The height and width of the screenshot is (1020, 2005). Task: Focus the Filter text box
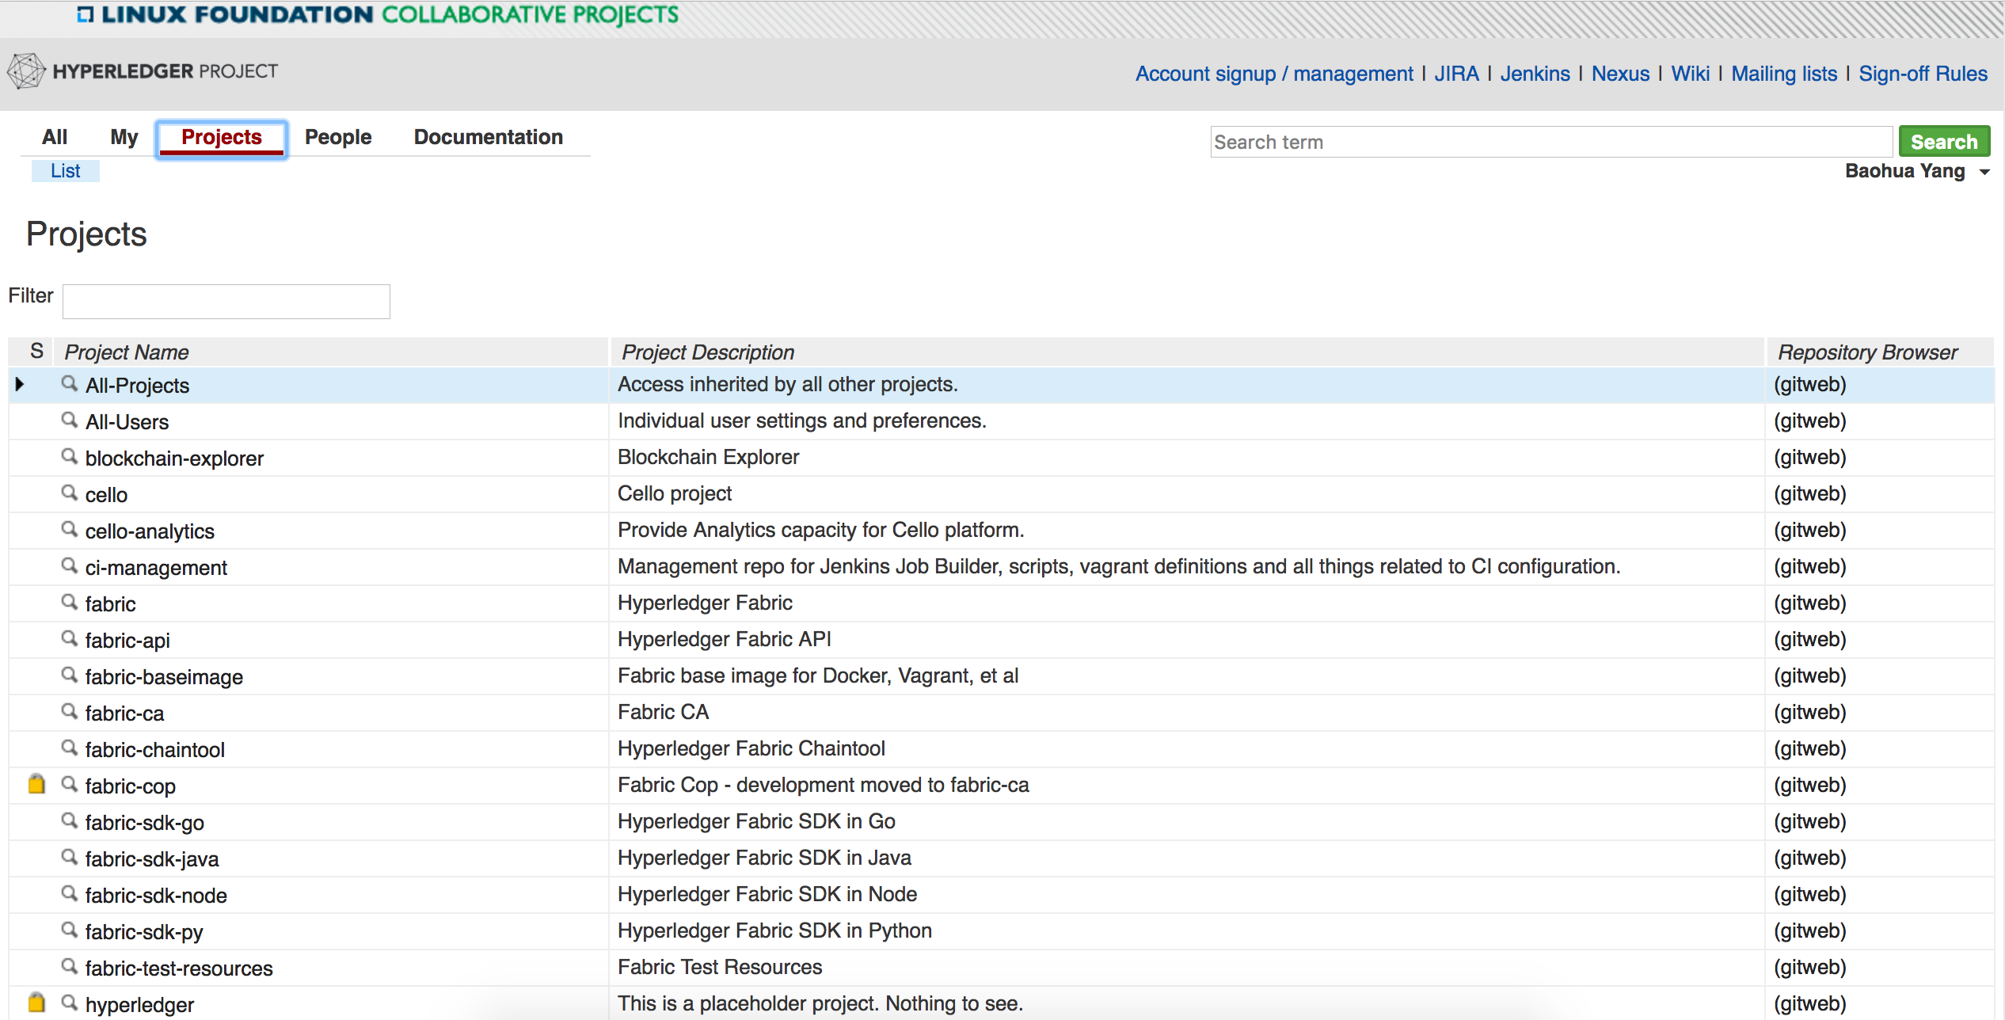pos(226,301)
